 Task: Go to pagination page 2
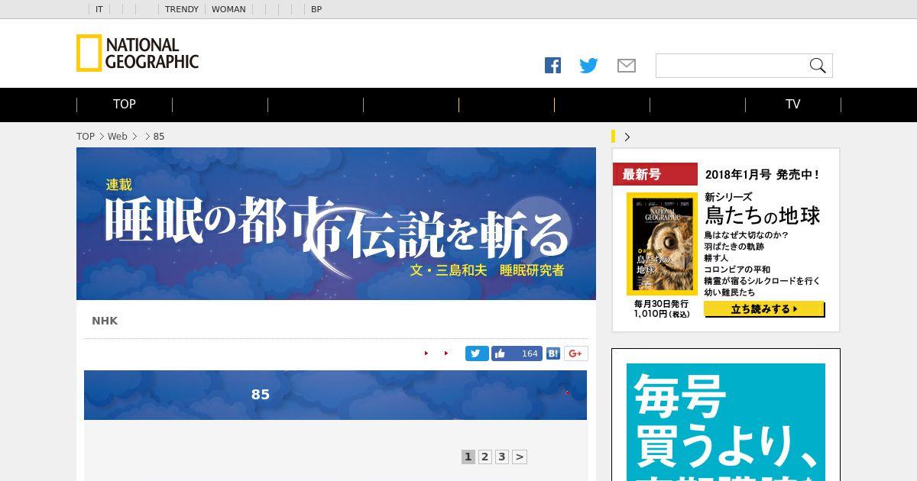484,457
